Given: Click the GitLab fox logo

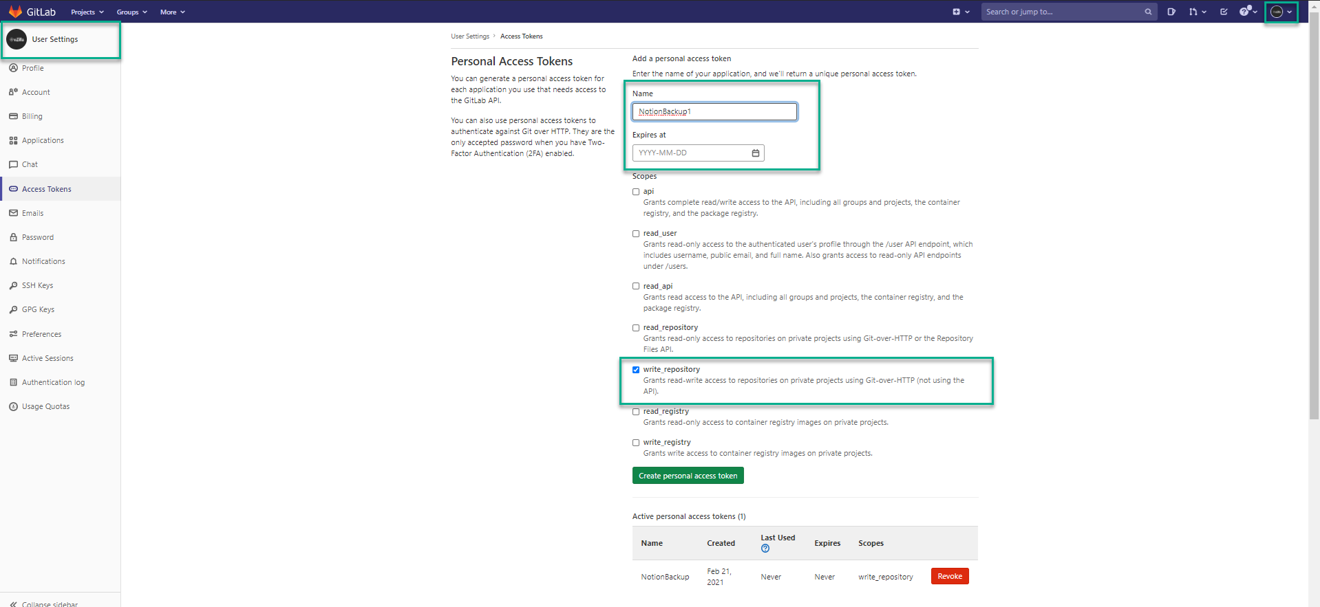Looking at the screenshot, I should [15, 12].
